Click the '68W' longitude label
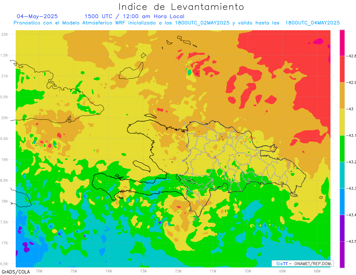Screen dimensions: 356x275 tap(317, 271)
